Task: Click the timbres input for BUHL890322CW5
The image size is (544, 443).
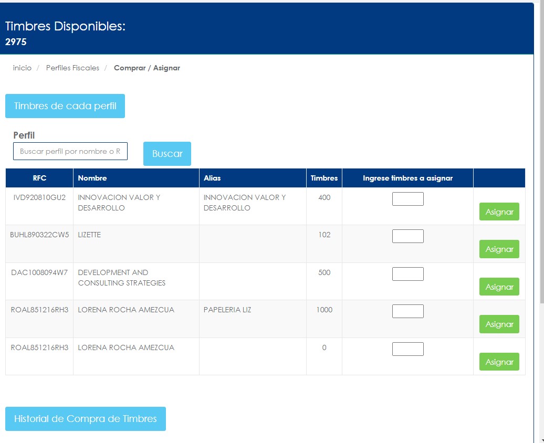Action: (x=407, y=236)
